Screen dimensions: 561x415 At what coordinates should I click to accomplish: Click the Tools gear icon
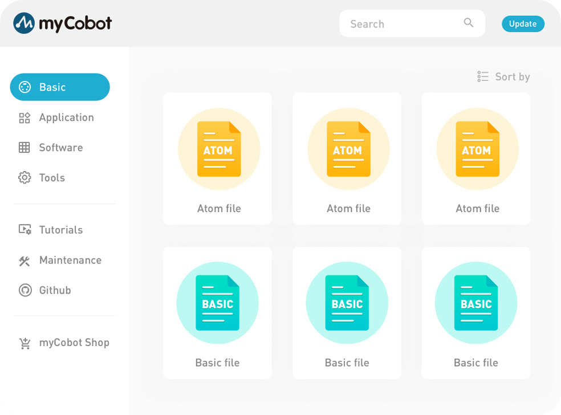(x=25, y=178)
